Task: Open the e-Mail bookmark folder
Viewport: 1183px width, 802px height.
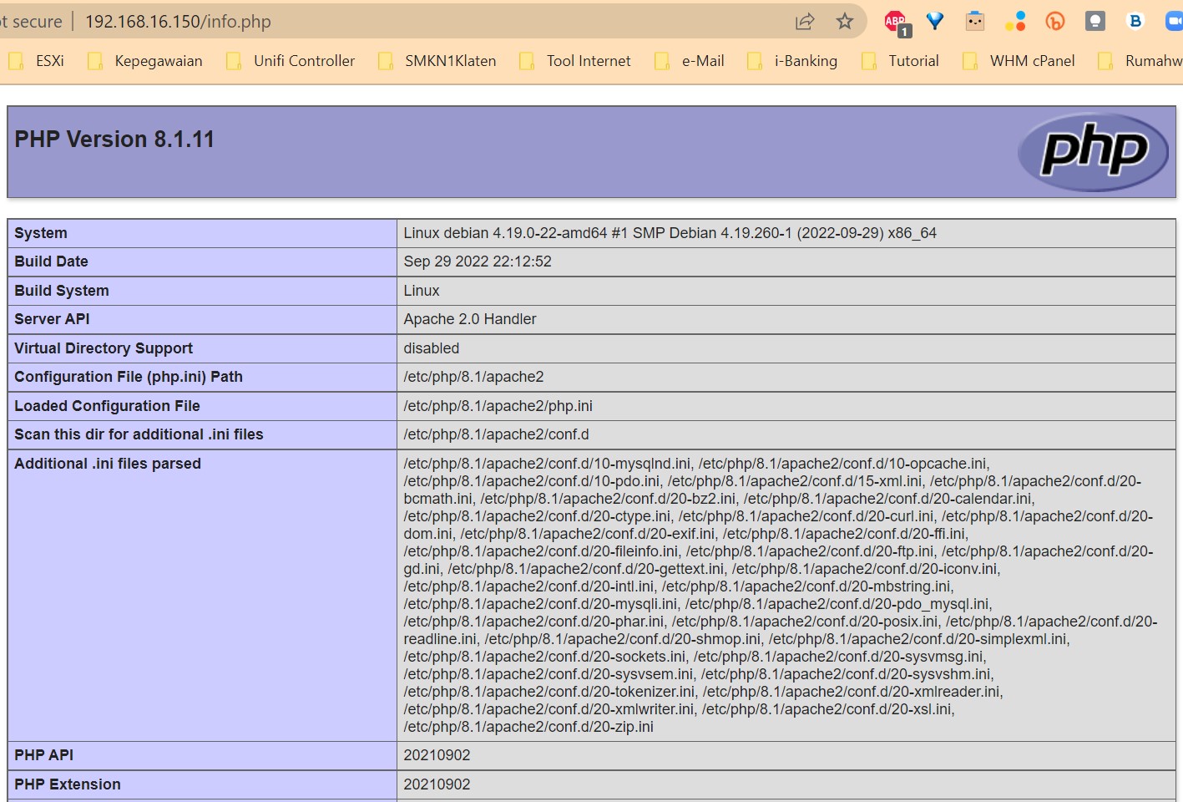Action: tap(690, 61)
